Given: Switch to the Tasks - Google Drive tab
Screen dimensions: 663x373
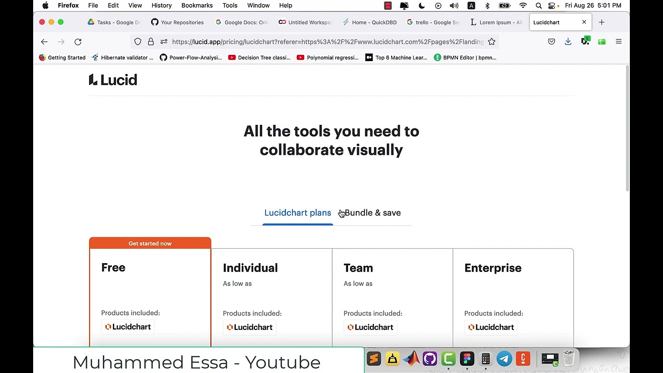Looking at the screenshot, I should point(114,22).
